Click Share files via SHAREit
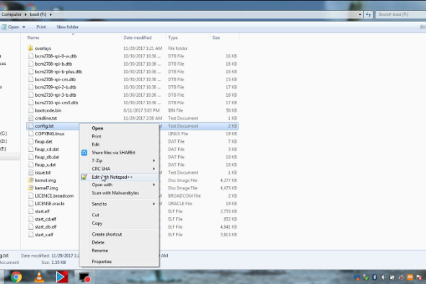The height and width of the screenshot is (284, 426). tap(119, 153)
